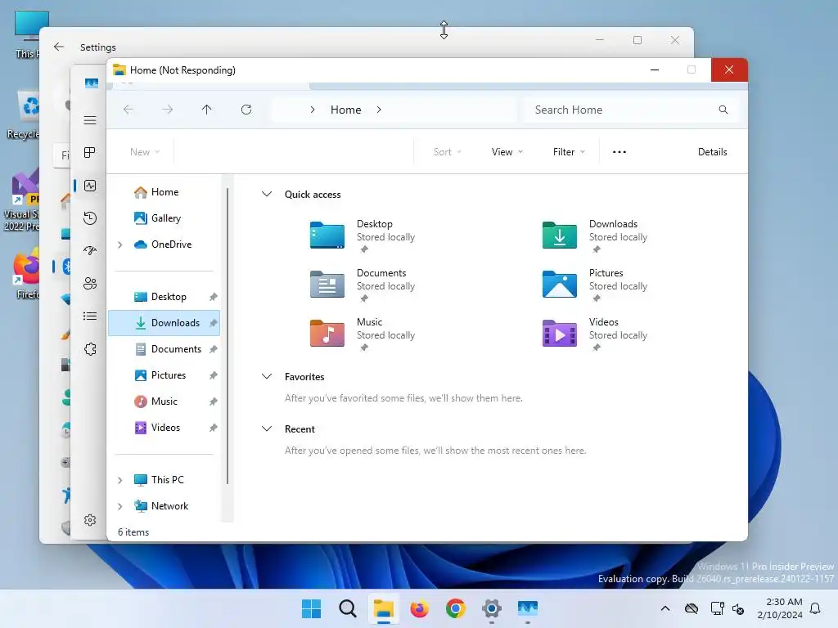The height and width of the screenshot is (628, 838).
Task: Open taskbar Search
Action: [347, 608]
